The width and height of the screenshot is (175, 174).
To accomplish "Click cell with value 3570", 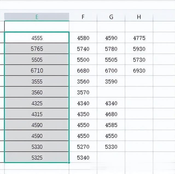I will coord(83,92).
